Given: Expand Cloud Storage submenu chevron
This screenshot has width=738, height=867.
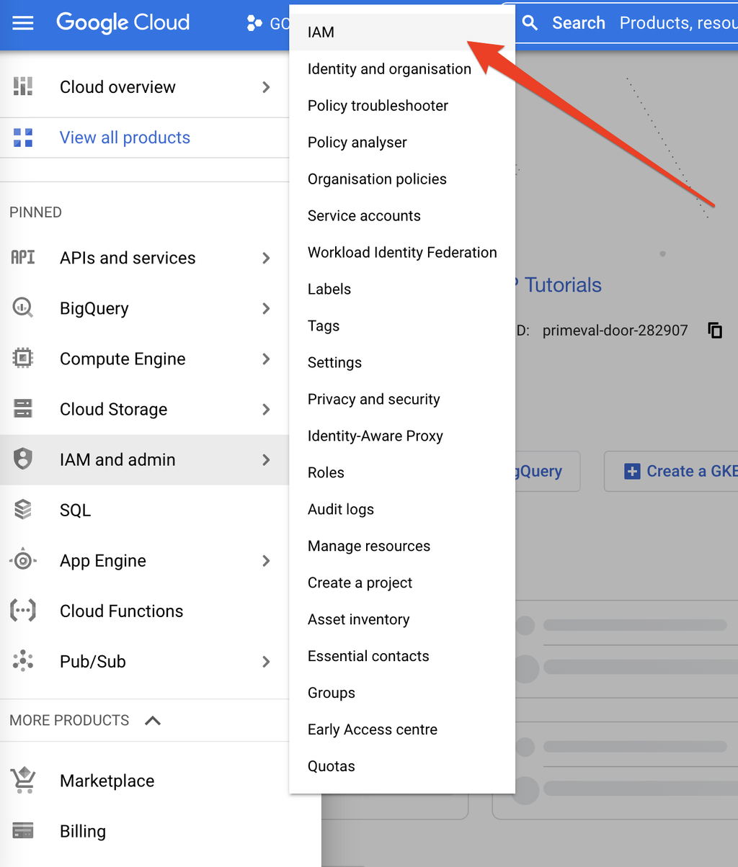Looking at the screenshot, I should coord(266,409).
